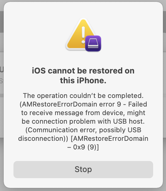Click the "(Communication error, possibly USB" line
Viewport: 166px width, 191px height.
click(83, 130)
